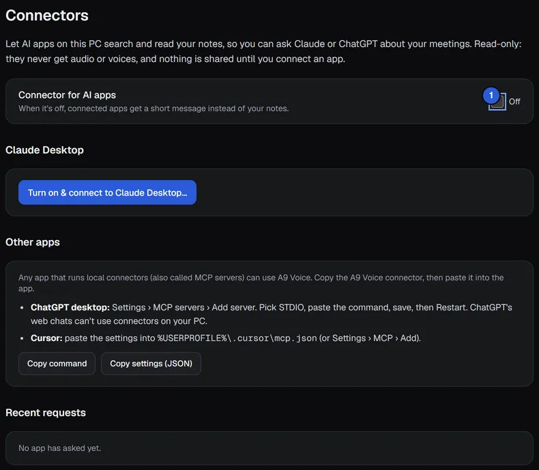
Task: Click the "Recent requests" section heading
Action: 46,413
